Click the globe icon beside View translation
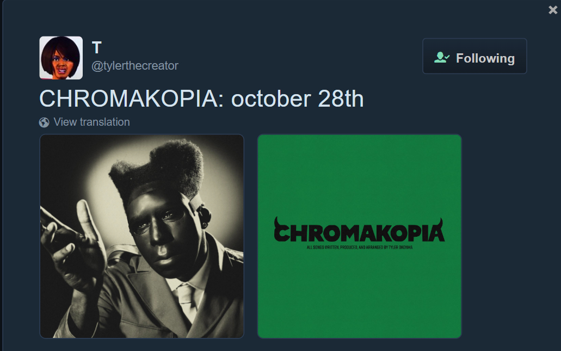Viewport: 561px width, 351px height. pos(44,122)
